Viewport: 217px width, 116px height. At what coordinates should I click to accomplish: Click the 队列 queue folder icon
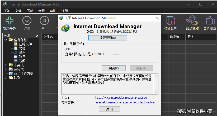[x=11, y=78]
